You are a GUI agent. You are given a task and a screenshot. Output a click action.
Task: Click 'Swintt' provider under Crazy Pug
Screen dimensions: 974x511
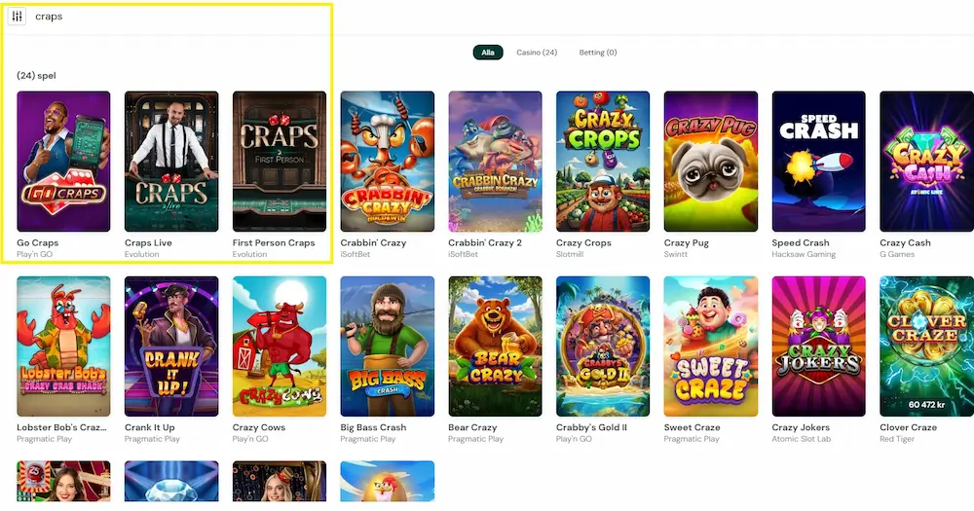(676, 254)
